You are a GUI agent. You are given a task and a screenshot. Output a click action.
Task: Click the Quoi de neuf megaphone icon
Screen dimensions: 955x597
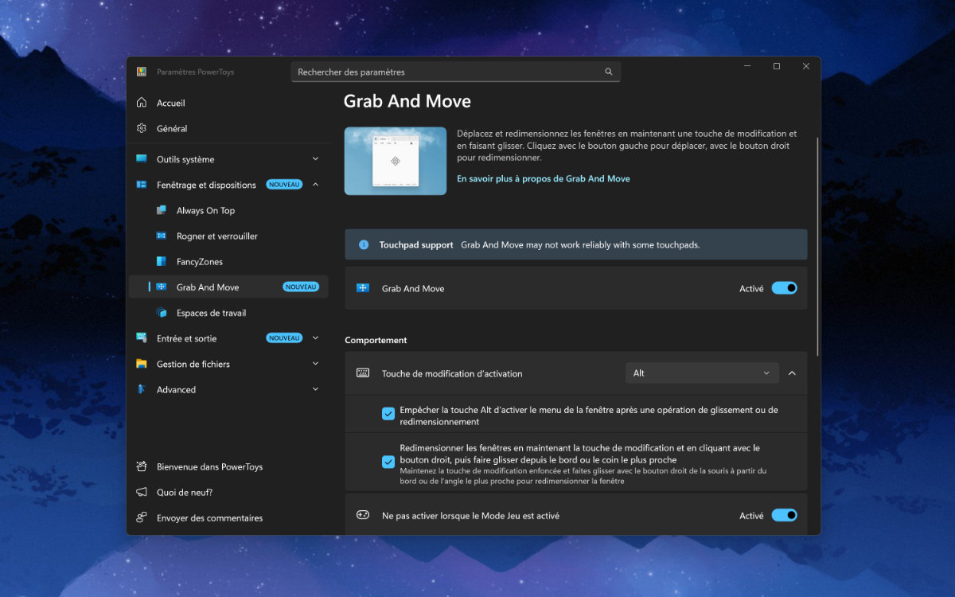click(x=142, y=493)
